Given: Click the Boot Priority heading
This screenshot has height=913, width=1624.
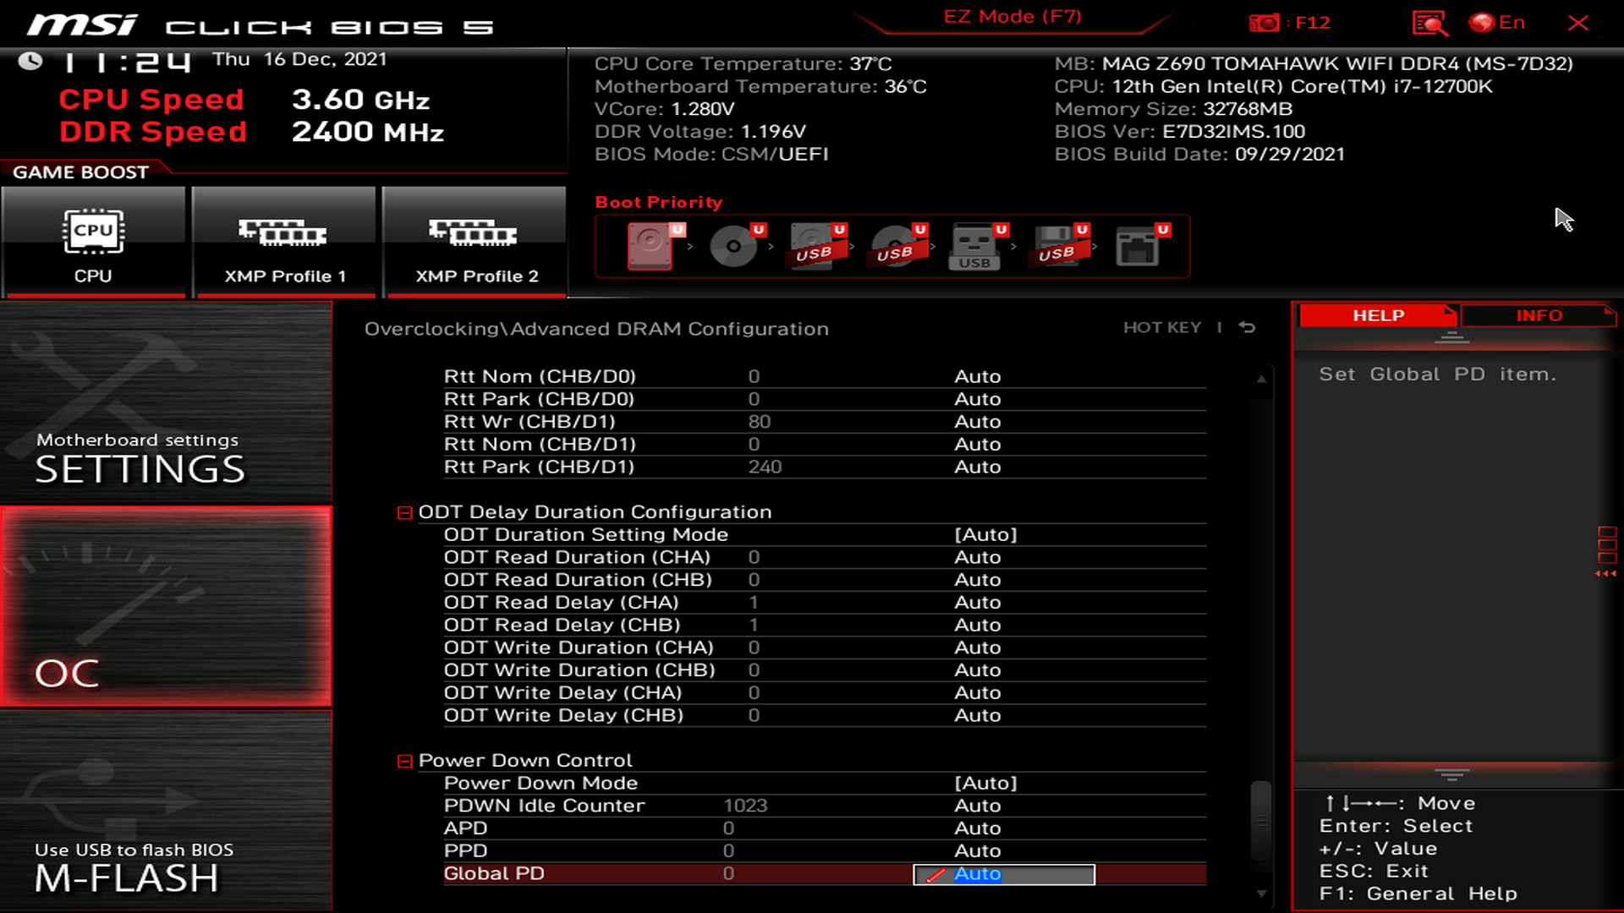Looking at the screenshot, I should click(x=659, y=203).
